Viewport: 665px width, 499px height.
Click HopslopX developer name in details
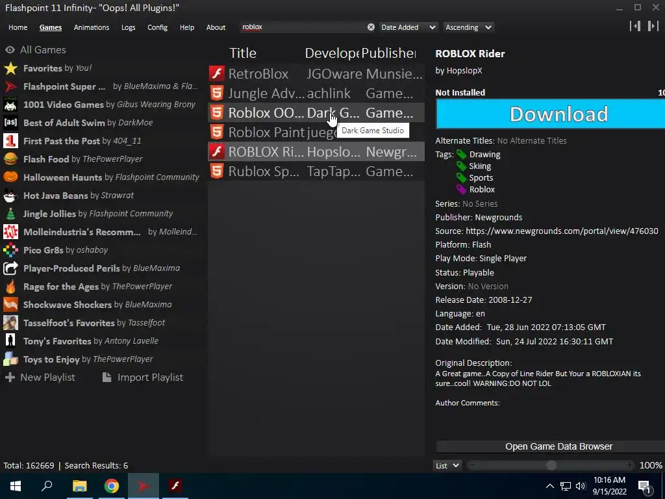[x=463, y=70]
